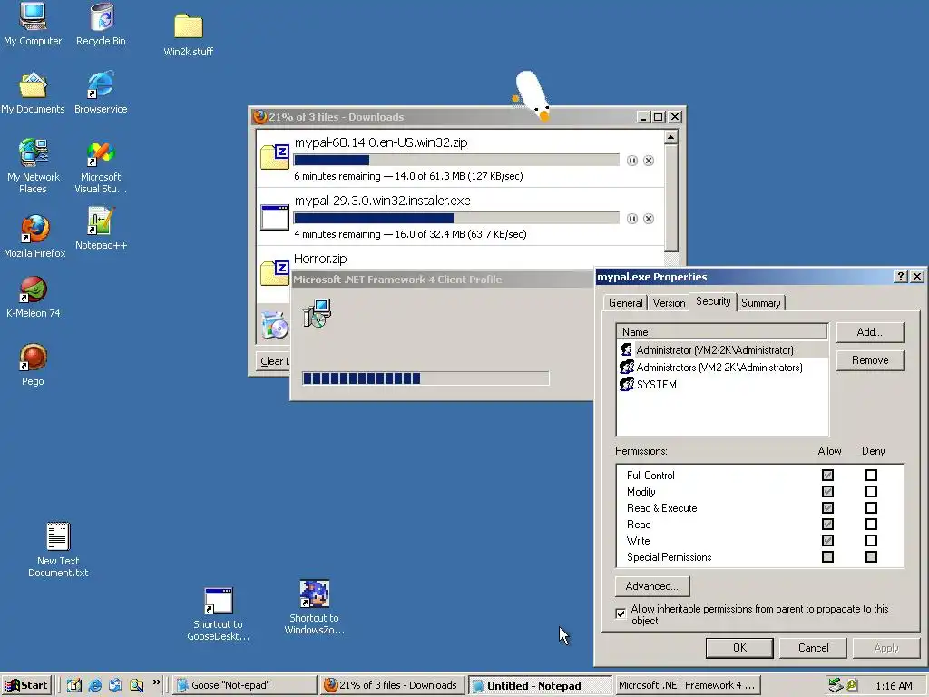Toggle Deny Full Control checkbox
Screen dimensions: 929x697
(871, 476)
